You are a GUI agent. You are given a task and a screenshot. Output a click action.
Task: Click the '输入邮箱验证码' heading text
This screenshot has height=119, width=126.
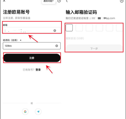81,12
